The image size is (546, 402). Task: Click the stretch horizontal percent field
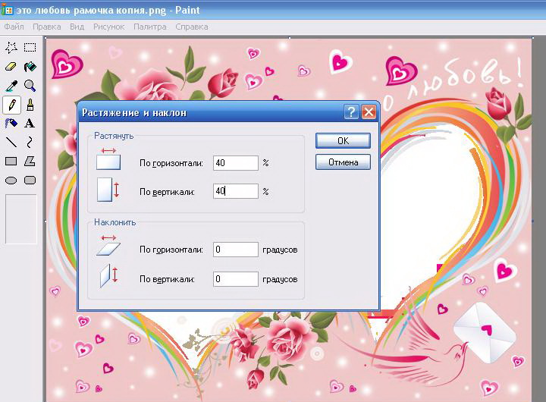(235, 163)
